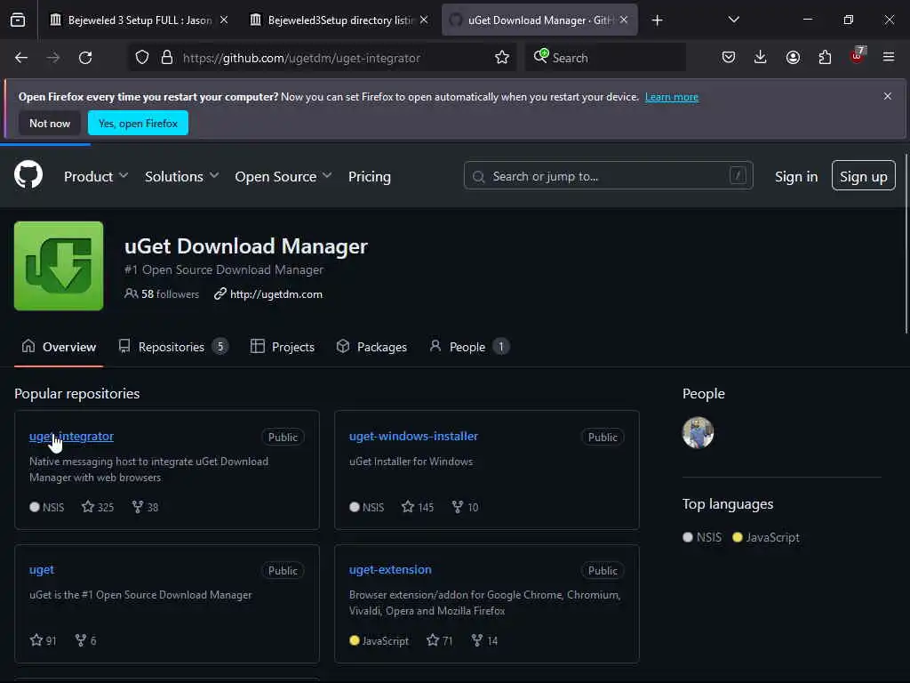Close the Bejeweled 3 Setup FULL tab
The width and height of the screenshot is (910, 683).
224,20
